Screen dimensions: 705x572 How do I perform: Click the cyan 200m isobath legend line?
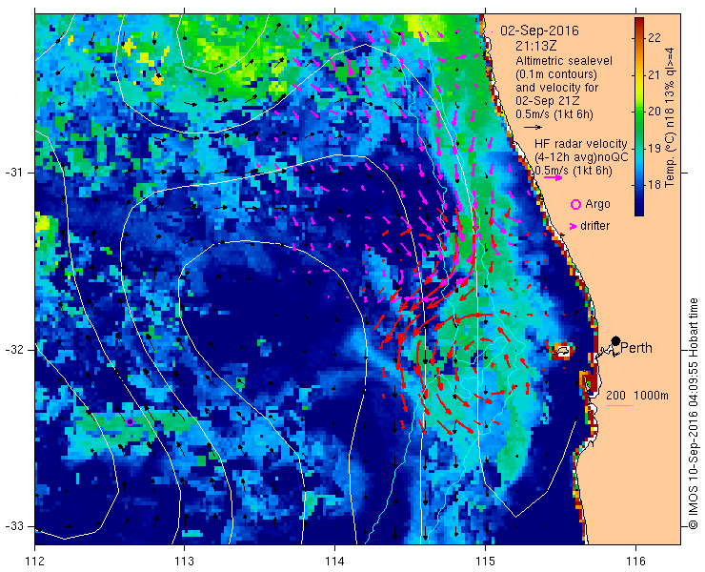619,405
